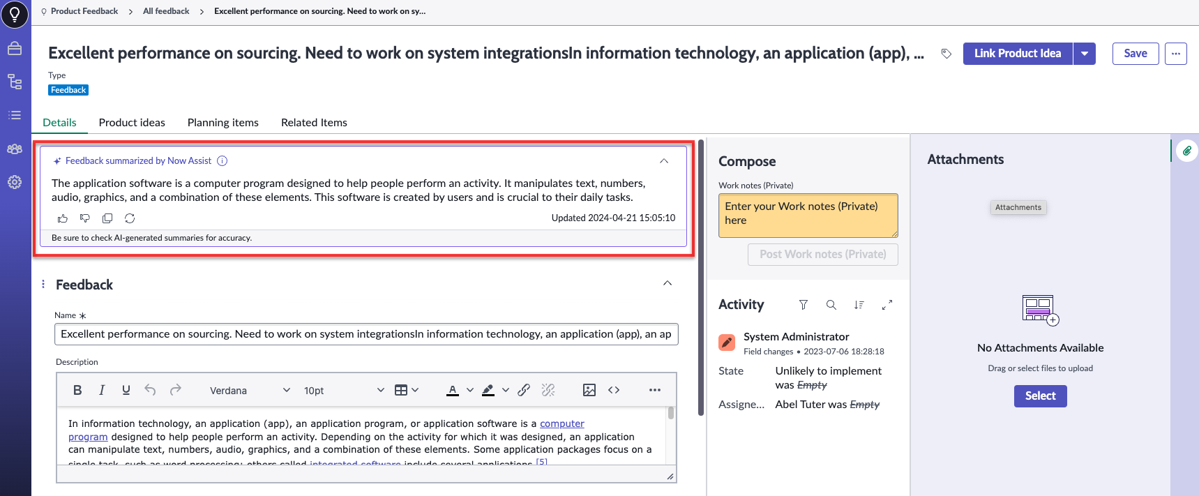The image size is (1199, 496).
Task: Click the remove link icon
Action: click(548, 390)
